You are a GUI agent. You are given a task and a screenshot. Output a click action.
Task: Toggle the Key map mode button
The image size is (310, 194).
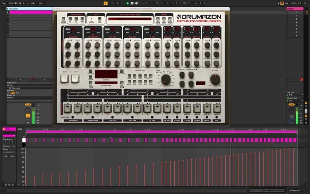[286, 3]
